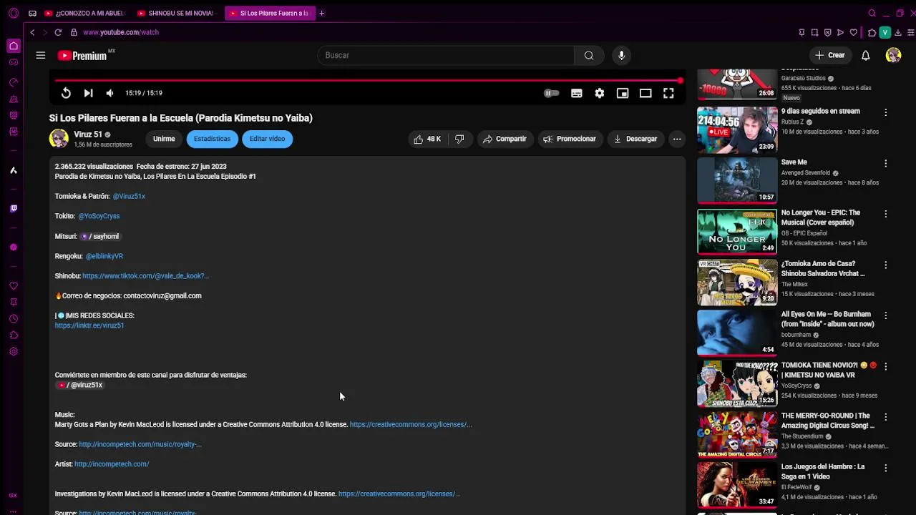
Task: Open options for '¿Tomioka Amo de Casa?'
Action: click(885, 265)
